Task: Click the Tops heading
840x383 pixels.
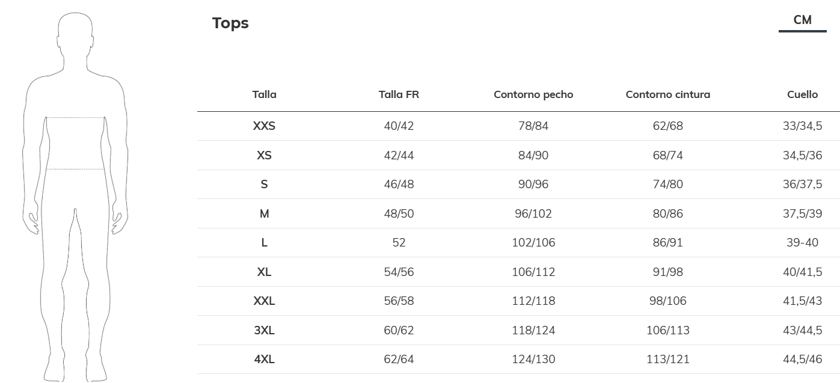Action: coord(230,23)
